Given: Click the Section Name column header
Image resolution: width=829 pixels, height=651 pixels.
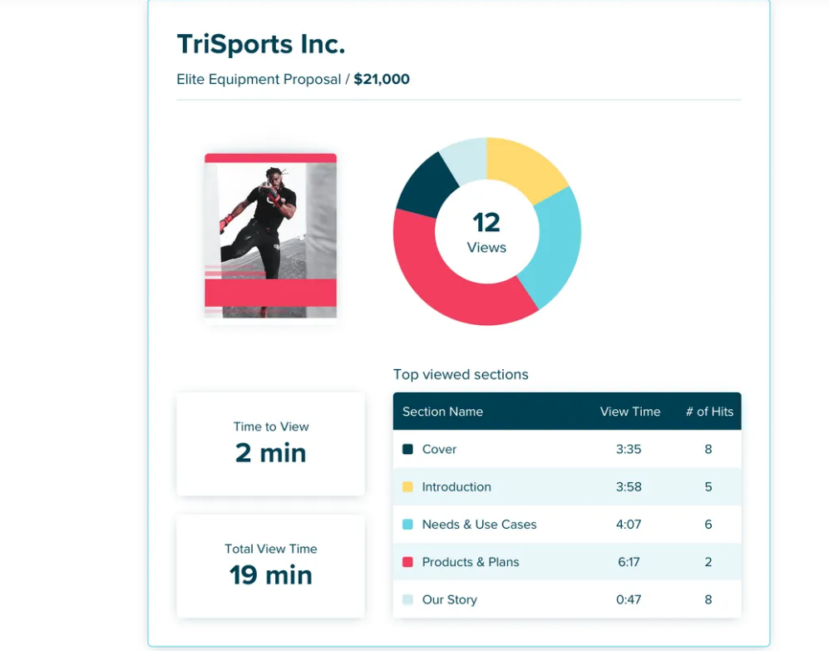Looking at the screenshot, I should [x=442, y=412].
